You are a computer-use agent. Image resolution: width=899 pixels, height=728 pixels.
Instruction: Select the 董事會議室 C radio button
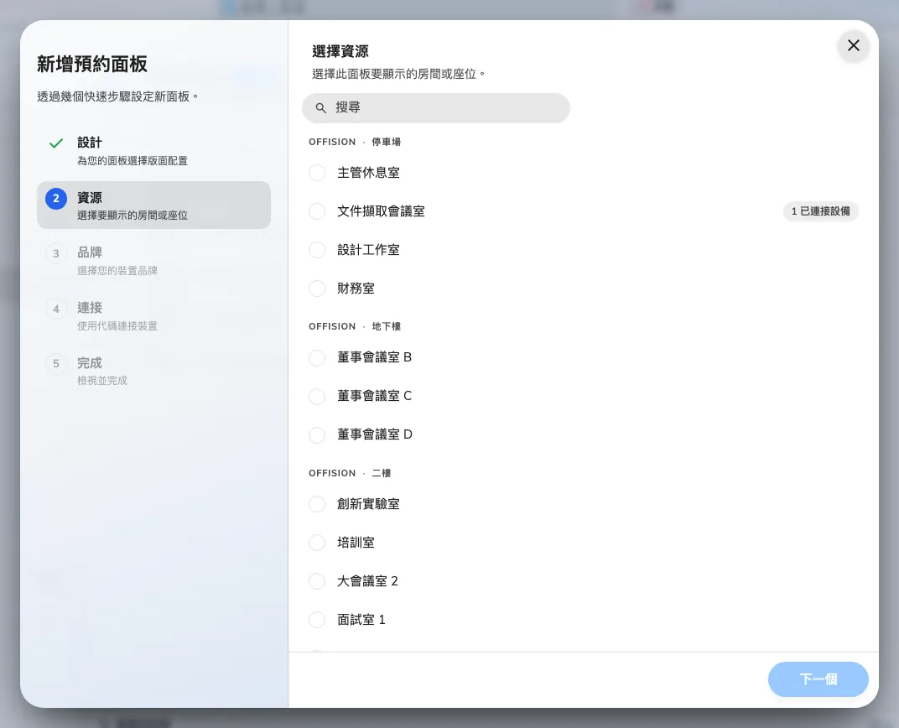click(317, 396)
